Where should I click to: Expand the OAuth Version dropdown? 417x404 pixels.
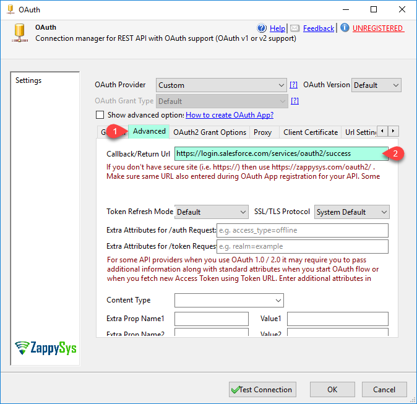tap(376, 85)
